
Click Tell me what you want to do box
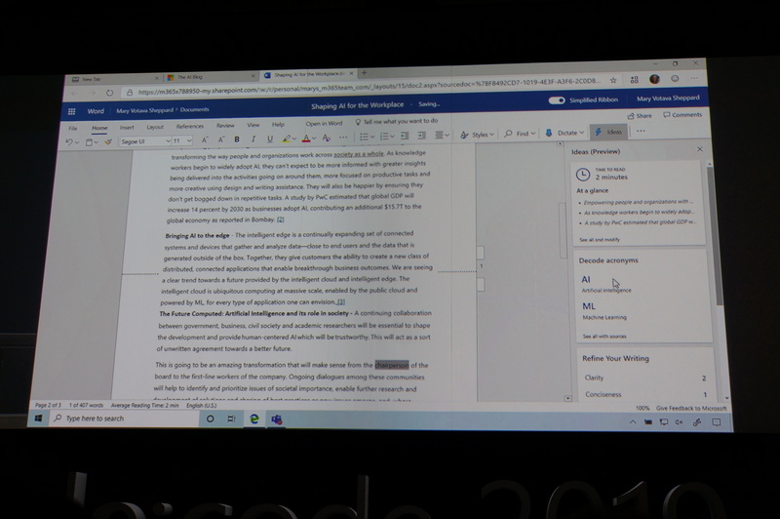(397, 121)
